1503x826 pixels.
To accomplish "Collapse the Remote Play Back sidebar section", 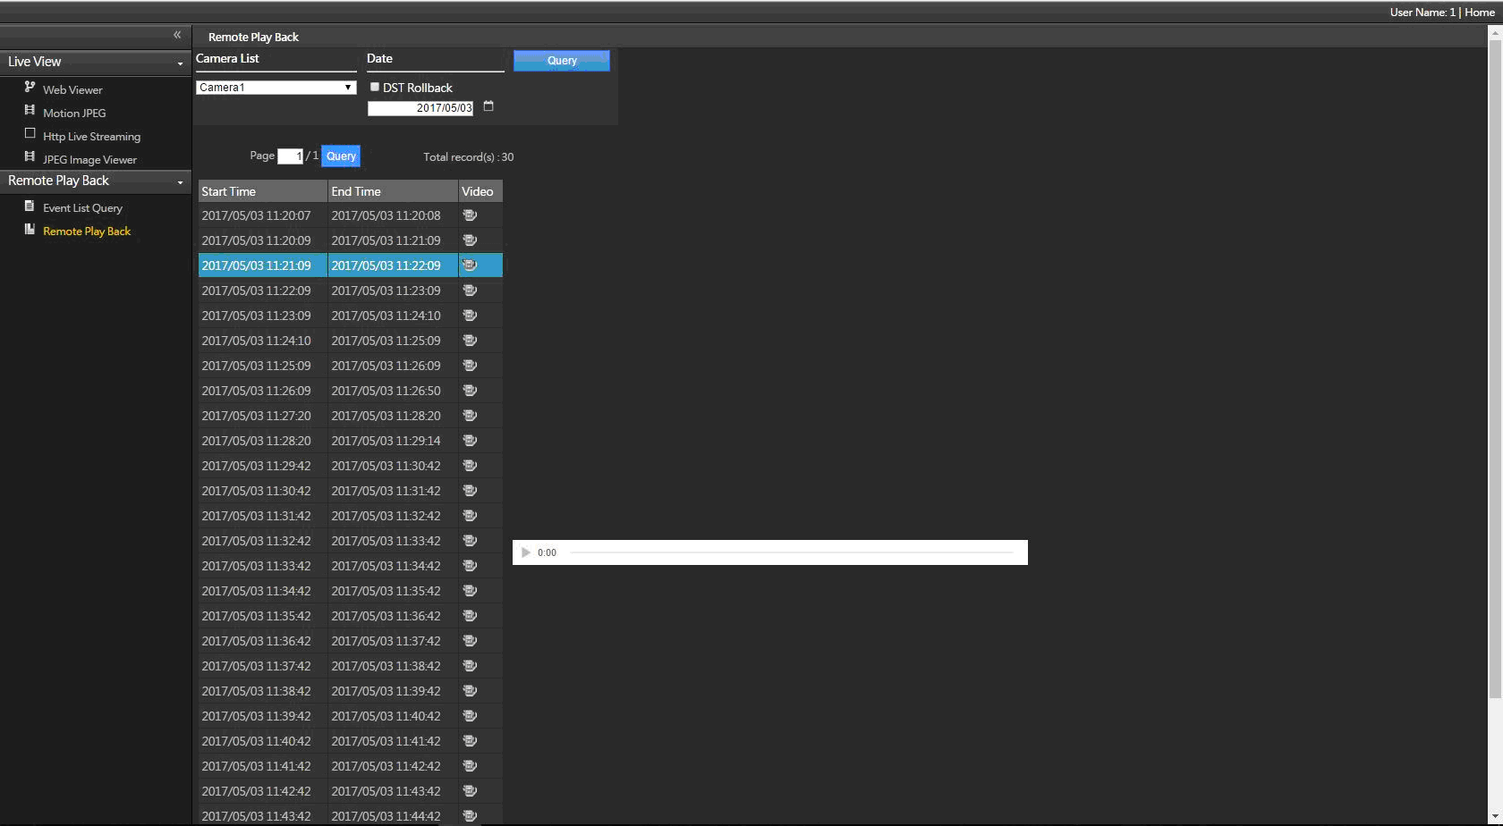I will click(96, 181).
